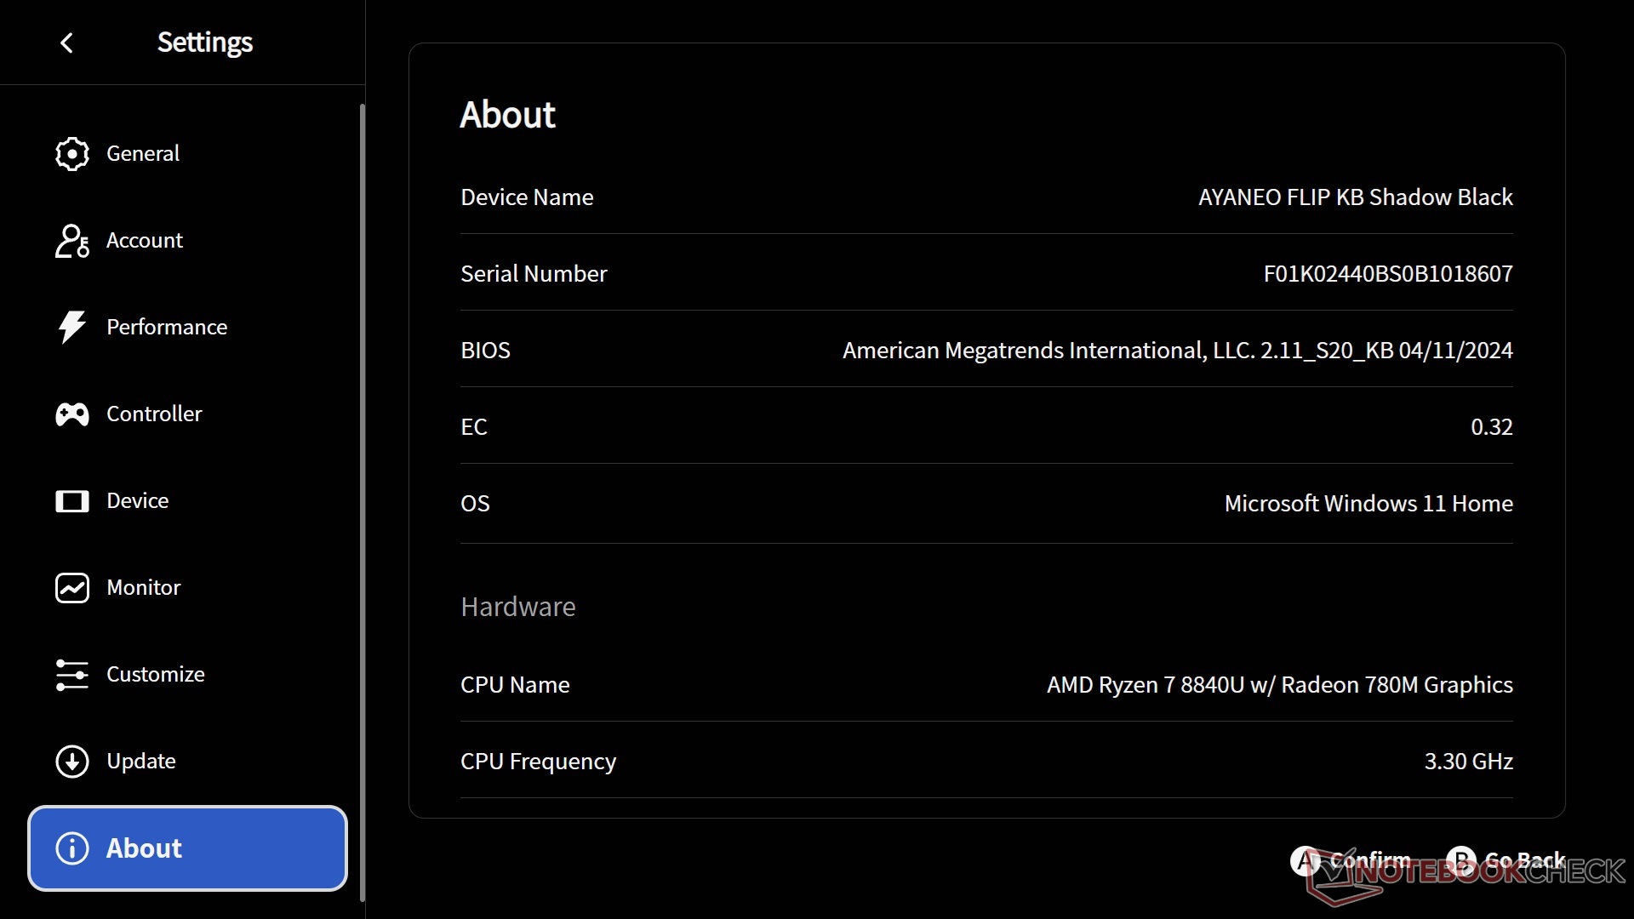Viewport: 1634px width, 919px height.
Task: Click the Update download icon
Action: [x=72, y=762]
